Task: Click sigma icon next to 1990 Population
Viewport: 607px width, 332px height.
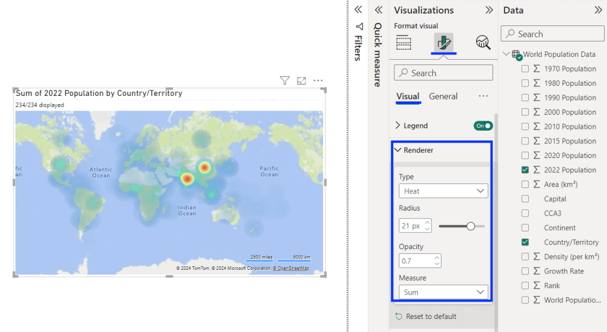Action: pos(536,98)
